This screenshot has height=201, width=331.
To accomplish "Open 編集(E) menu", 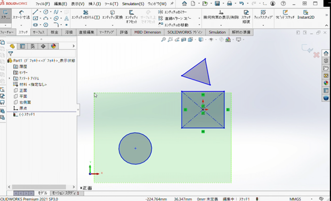I will tap(60, 4).
